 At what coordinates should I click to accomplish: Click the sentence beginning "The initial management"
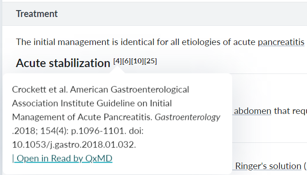tap(160, 42)
